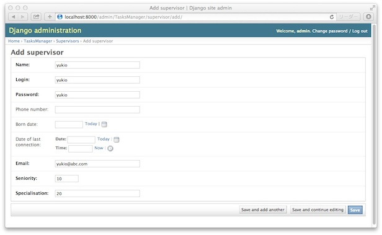
Task: Go forward with the browser forward arrow
Action: point(23,17)
